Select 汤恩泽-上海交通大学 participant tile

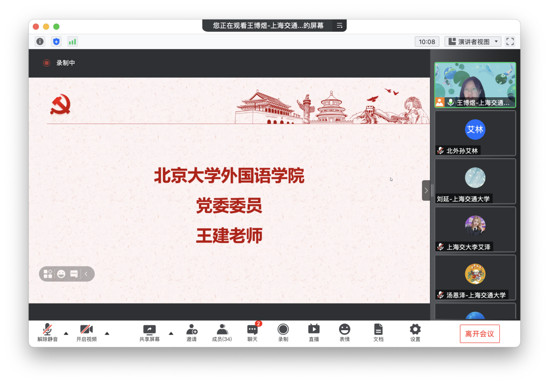[475, 277]
